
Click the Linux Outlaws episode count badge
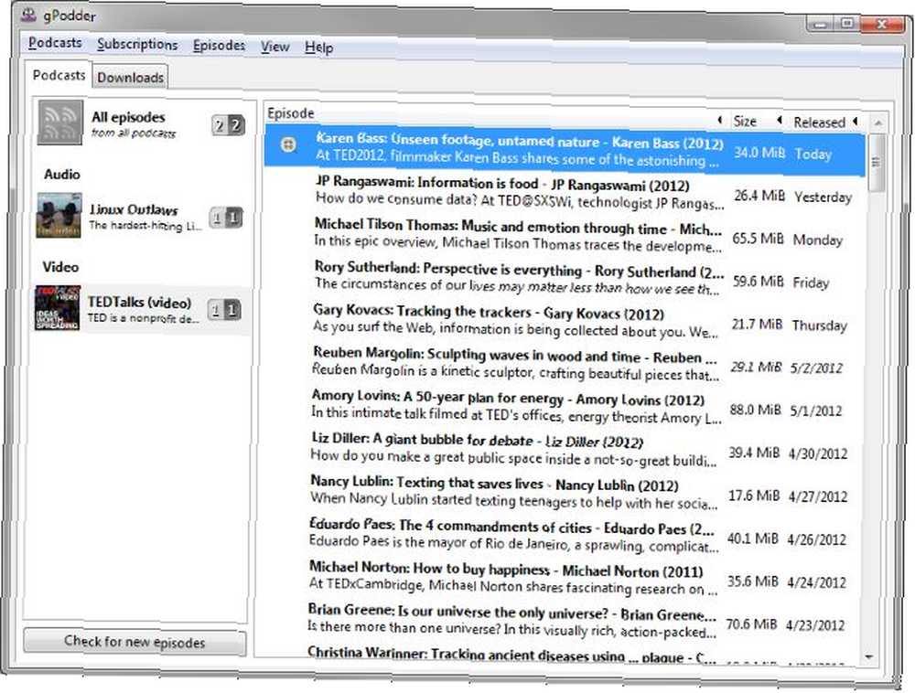[226, 218]
